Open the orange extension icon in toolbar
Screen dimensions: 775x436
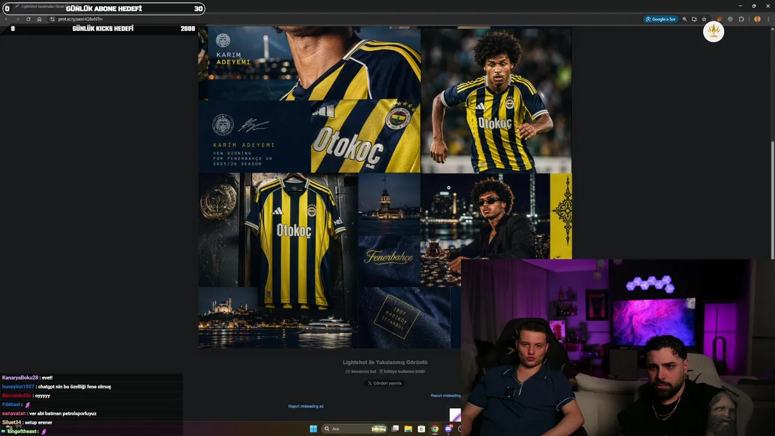click(719, 19)
